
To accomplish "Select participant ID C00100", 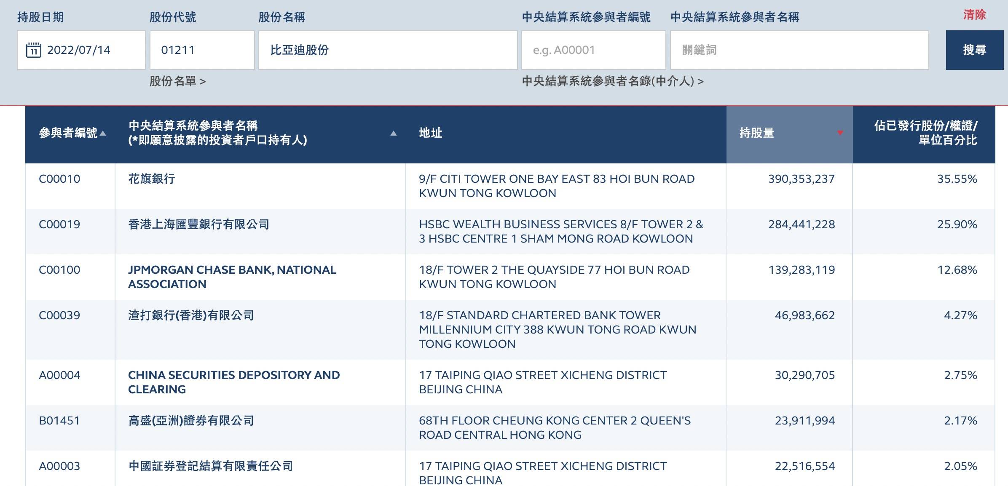I will click(x=59, y=270).
